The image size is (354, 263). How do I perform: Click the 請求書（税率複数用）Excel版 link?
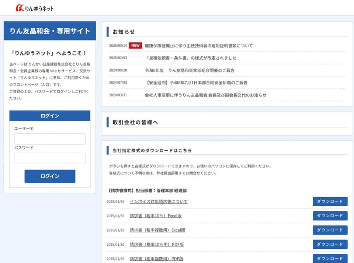[x=157, y=230]
